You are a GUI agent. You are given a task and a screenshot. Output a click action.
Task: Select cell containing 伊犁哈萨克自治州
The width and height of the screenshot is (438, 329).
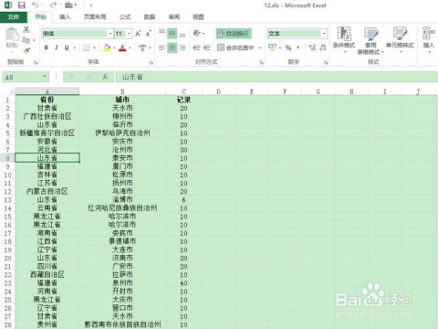point(122,133)
